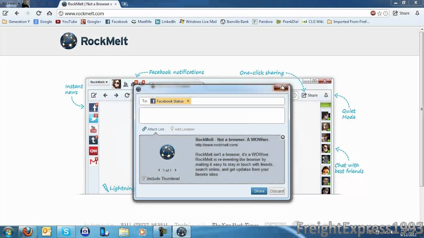Open the Facebook bookmark
Screen dimensions: 424x238
(x=117, y=21)
